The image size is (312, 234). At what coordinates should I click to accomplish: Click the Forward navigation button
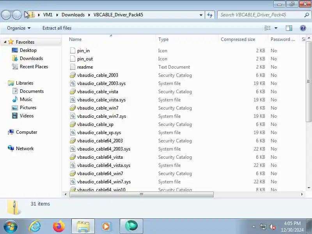tap(17, 15)
